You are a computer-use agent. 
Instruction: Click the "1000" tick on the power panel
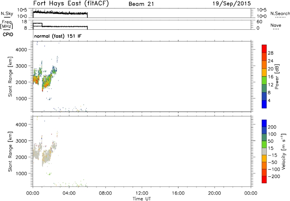tap(21, 98)
